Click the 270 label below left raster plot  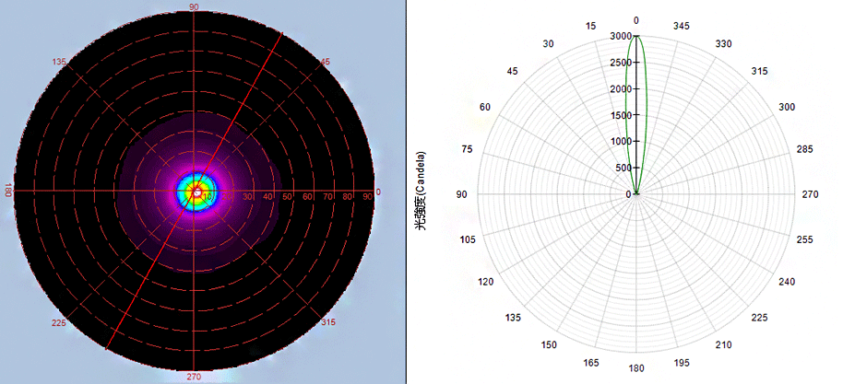(x=194, y=378)
